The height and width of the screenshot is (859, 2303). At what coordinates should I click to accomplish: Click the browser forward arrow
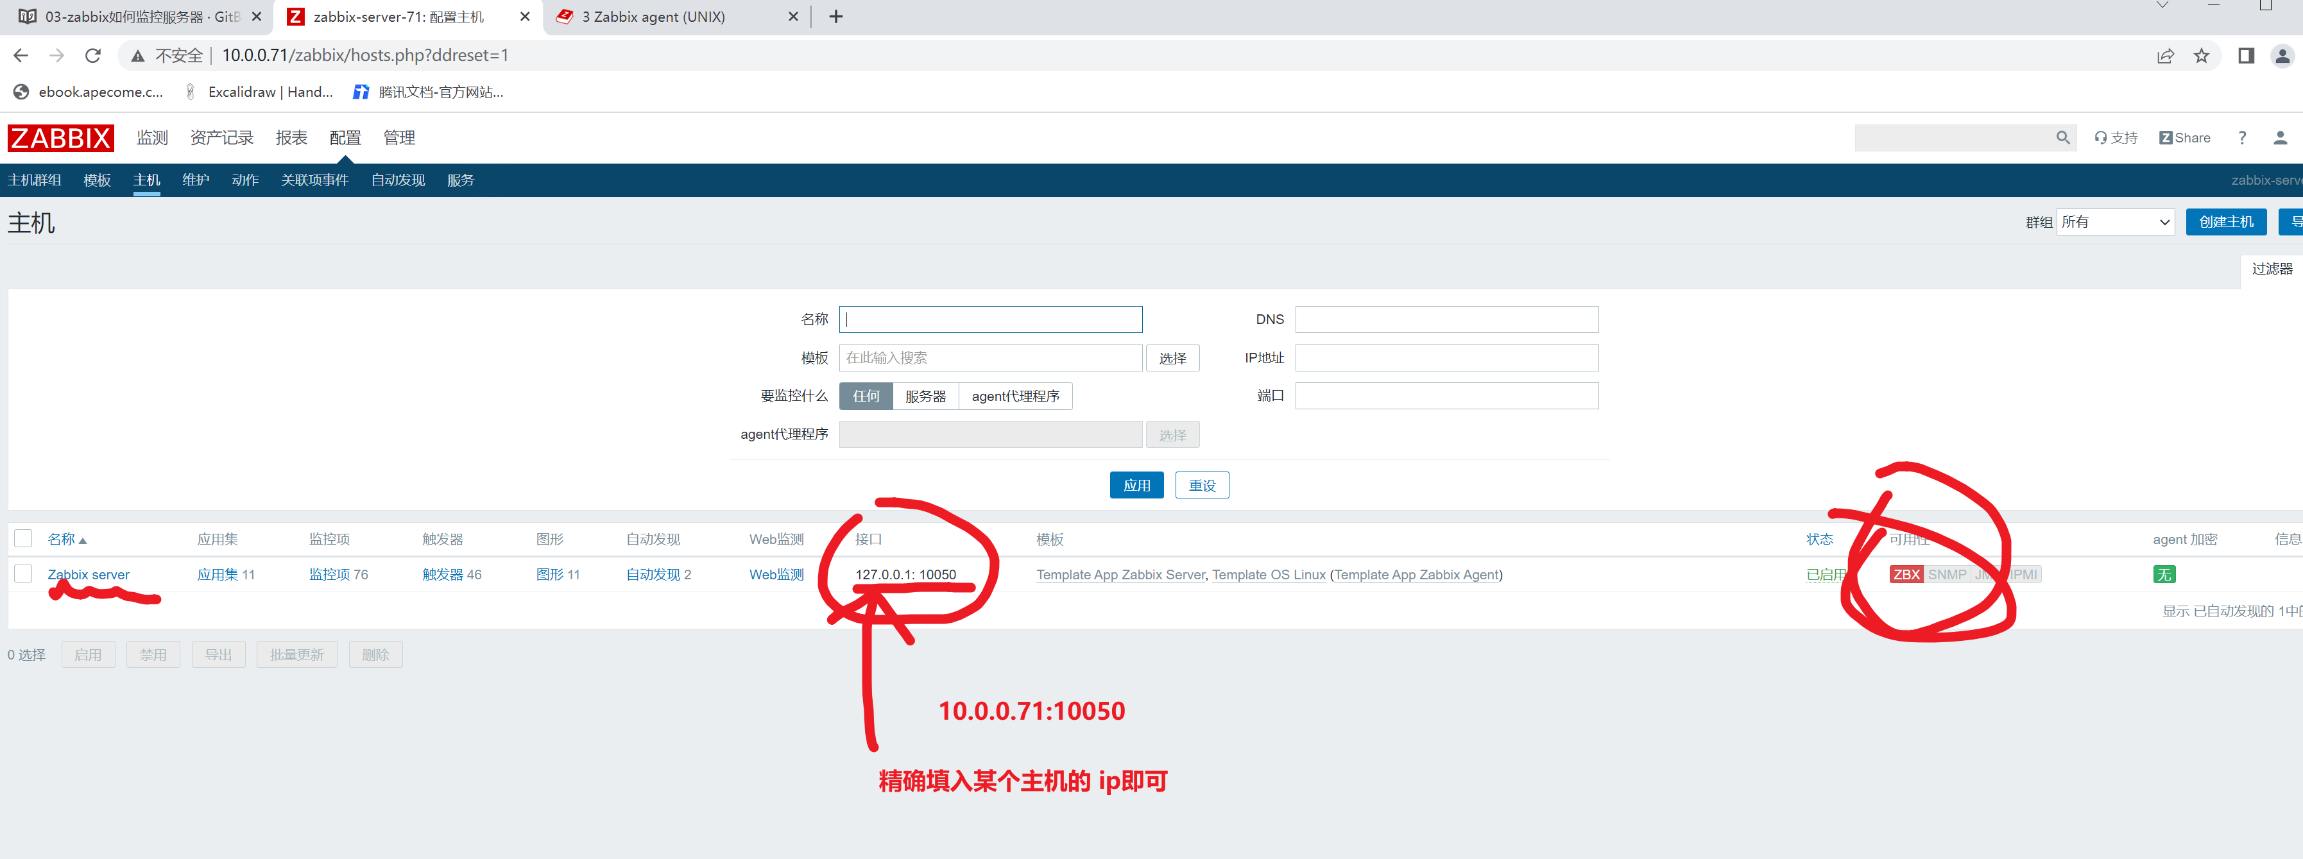(x=56, y=55)
